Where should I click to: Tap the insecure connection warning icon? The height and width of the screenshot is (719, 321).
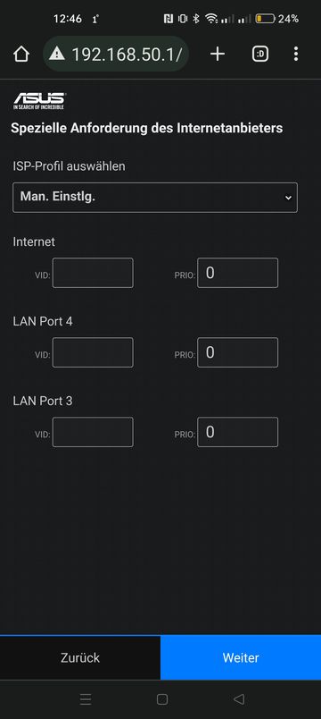(57, 55)
